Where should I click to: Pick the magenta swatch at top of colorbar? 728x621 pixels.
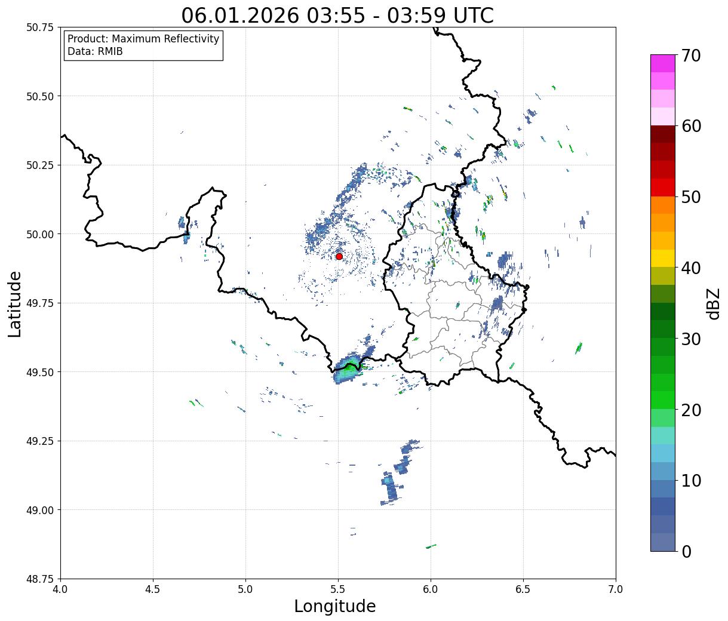663,63
